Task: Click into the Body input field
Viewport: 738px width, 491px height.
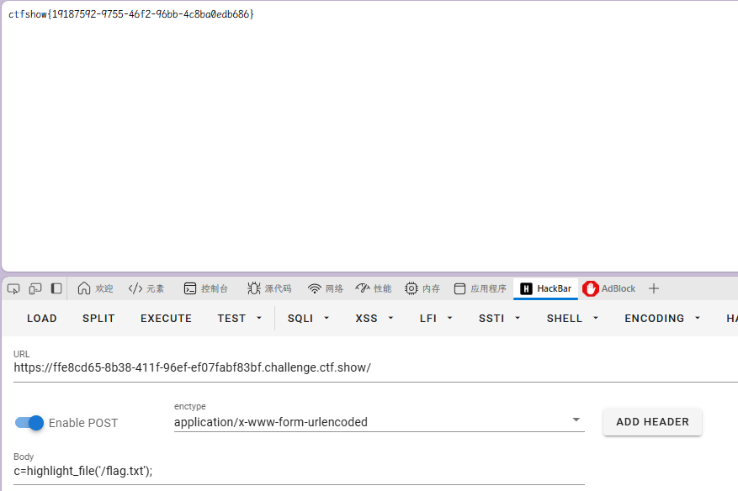Action: tap(299, 471)
